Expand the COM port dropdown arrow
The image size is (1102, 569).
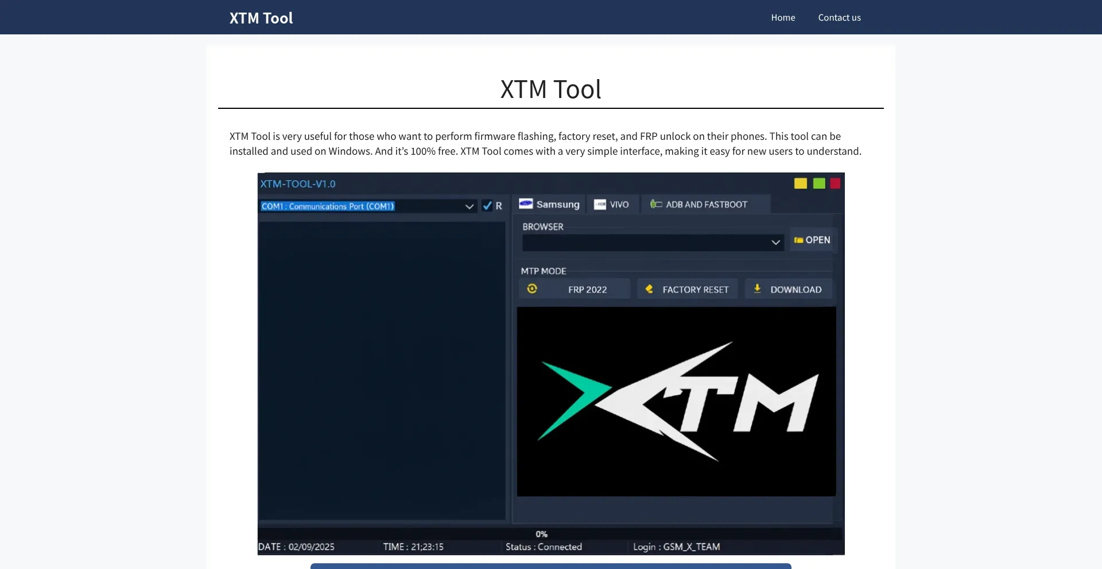(469, 206)
